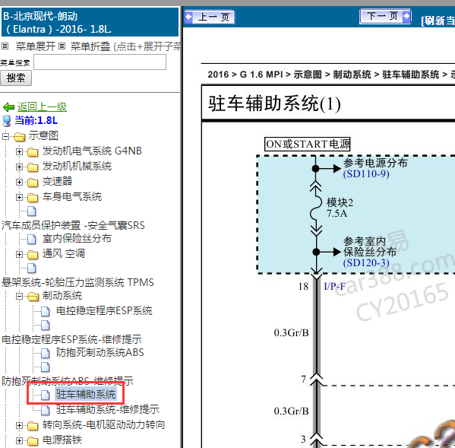Click the 发动机电气系统 G4NB folder icon
This screenshot has height=448, width=455.
pyautogui.click(x=33, y=151)
